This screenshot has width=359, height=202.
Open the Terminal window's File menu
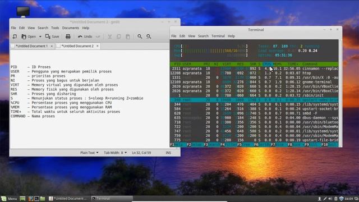pos(174,36)
